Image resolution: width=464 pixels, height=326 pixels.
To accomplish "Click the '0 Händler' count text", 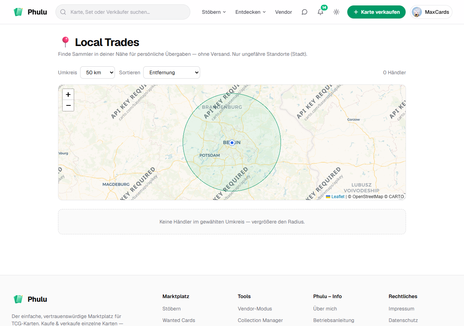I will [394, 72].
